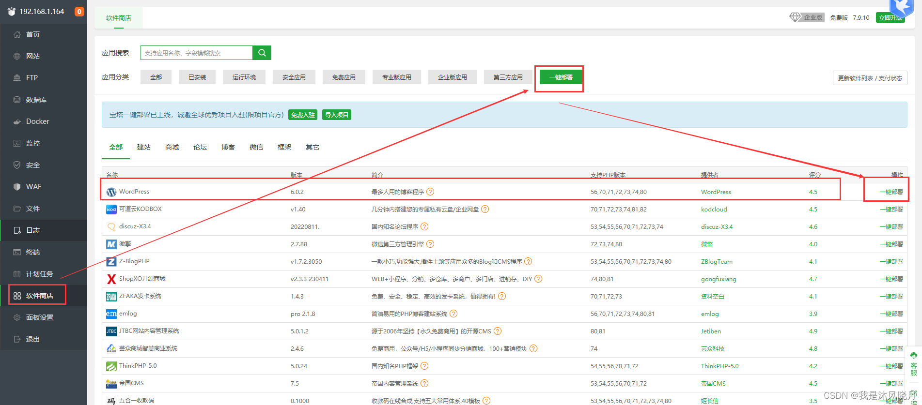Click the 退出 logout sidebar icon
This screenshot has height=405, width=922.
tap(17, 339)
